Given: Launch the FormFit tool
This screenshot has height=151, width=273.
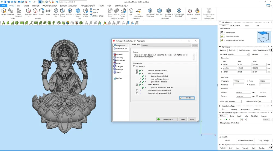Looking at the screenshot, I should coord(197,12).
